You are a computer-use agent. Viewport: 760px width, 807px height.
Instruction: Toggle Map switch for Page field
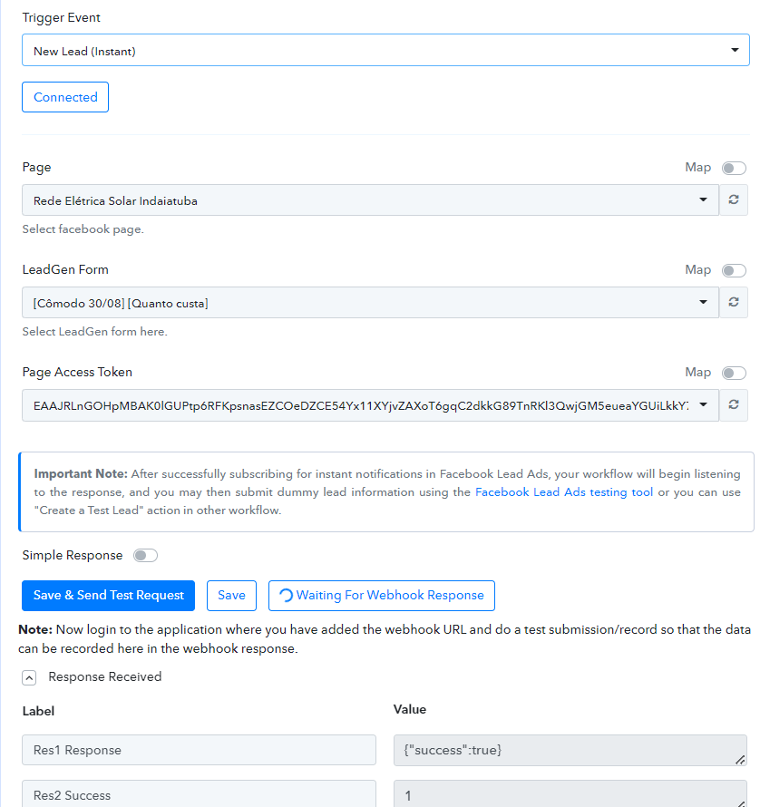click(x=734, y=168)
